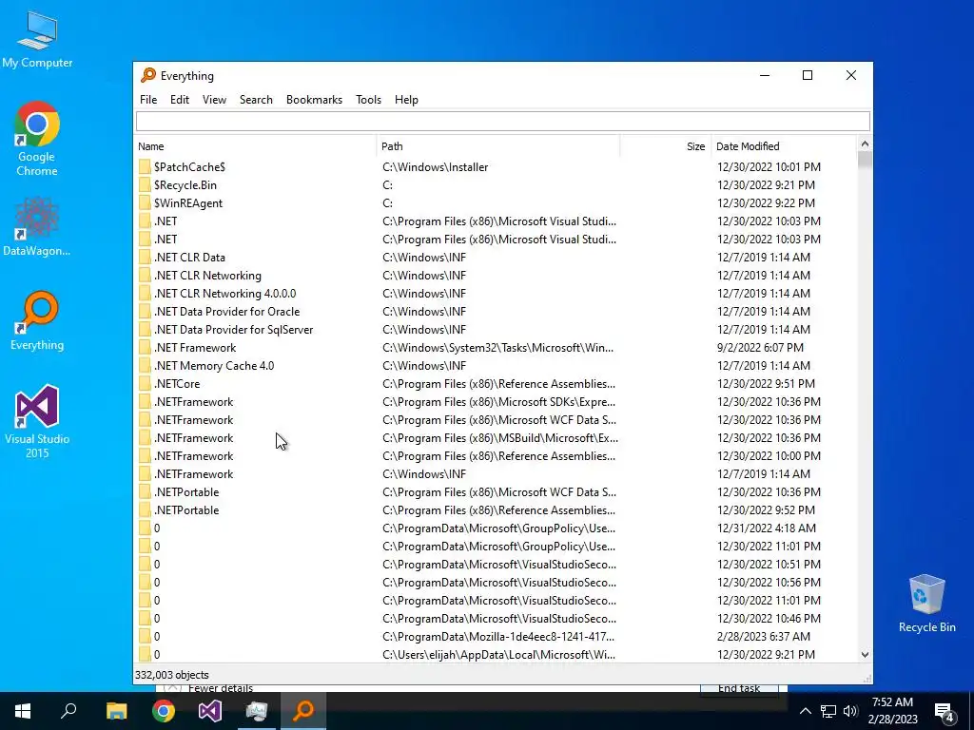Image resolution: width=974 pixels, height=730 pixels.
Task: Open File Explorer from the taskbar
Action: [x=116, y=711]
